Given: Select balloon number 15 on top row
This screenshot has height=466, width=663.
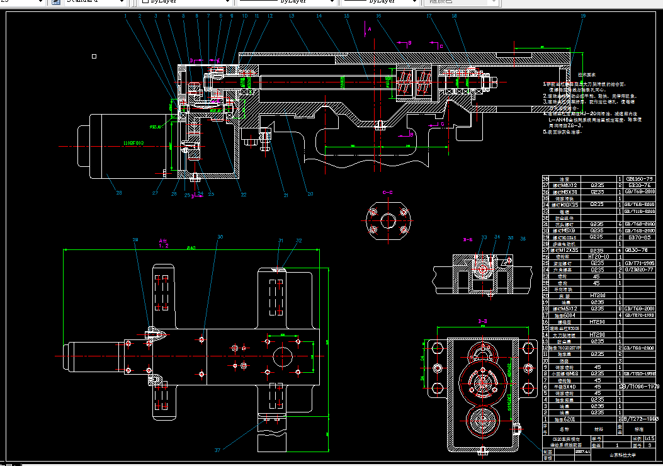Looking at the screenshot, I should (x=347, y=16).
